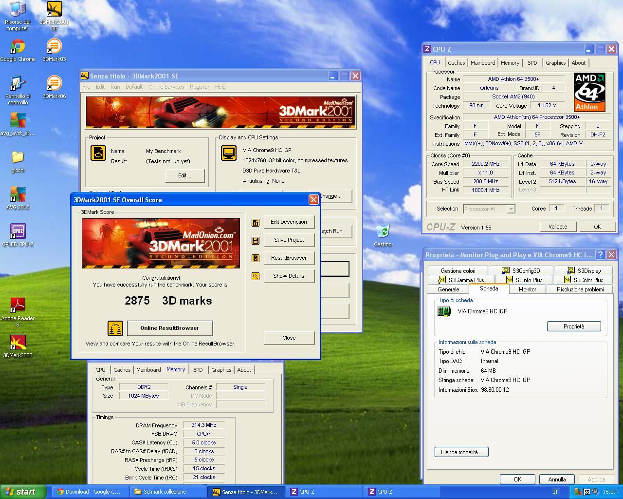Open S3Gamma Plus tab
This screenshot has width=623, height=499.
(461, 280)
